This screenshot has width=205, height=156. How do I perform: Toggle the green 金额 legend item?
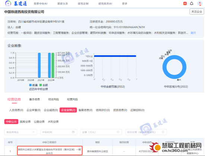coord(44,85)
